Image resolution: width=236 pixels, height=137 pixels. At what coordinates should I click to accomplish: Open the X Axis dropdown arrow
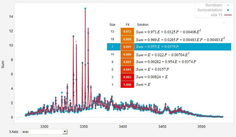point(65,131)
